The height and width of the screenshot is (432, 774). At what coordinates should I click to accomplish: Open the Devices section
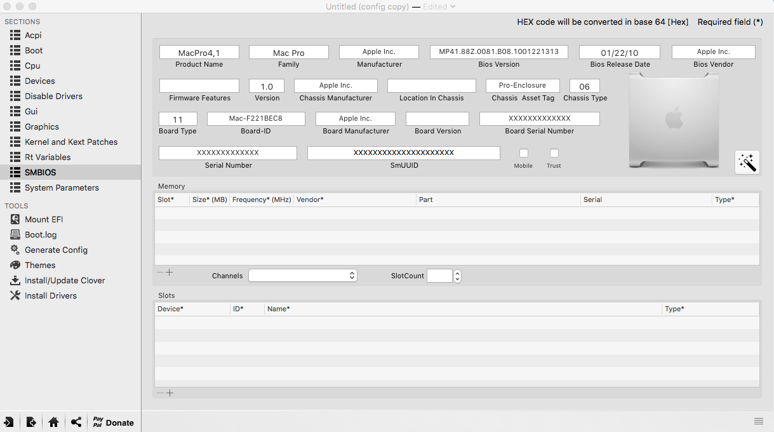click(x=70, y=81)
